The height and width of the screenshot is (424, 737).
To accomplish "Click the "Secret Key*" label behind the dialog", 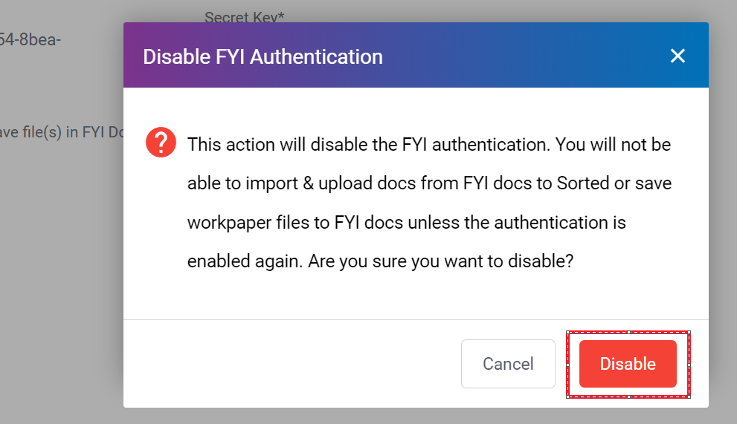I will point(244,16).
